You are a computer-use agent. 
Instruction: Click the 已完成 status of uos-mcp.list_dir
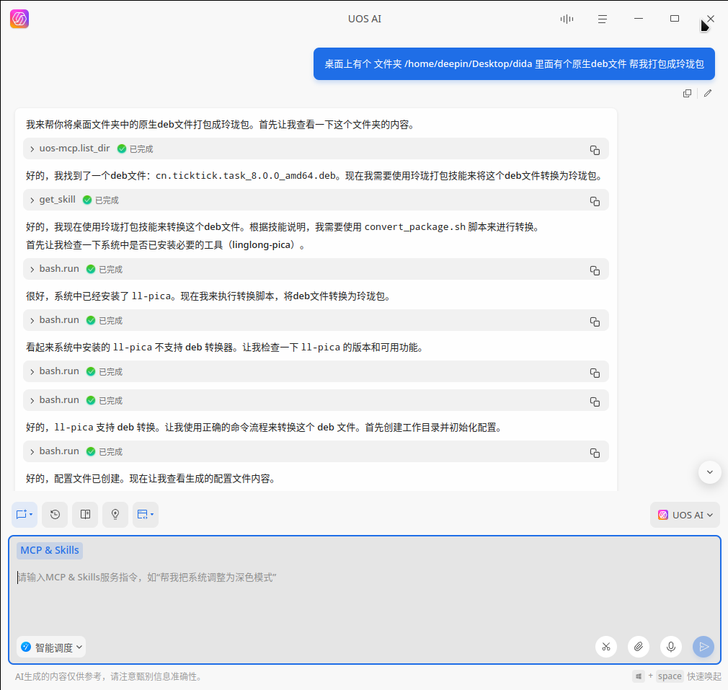pos(135,149)
